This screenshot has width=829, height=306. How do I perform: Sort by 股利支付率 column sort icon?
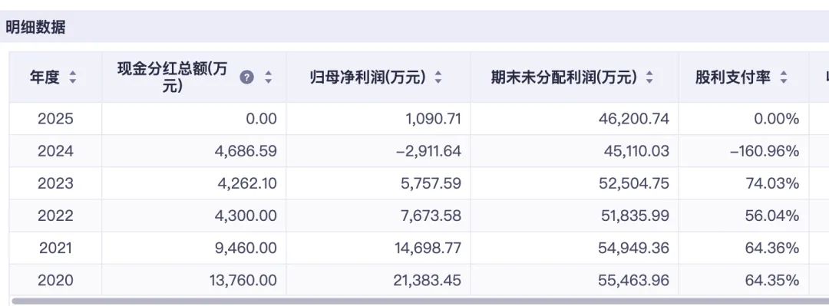tap(784, 77)
